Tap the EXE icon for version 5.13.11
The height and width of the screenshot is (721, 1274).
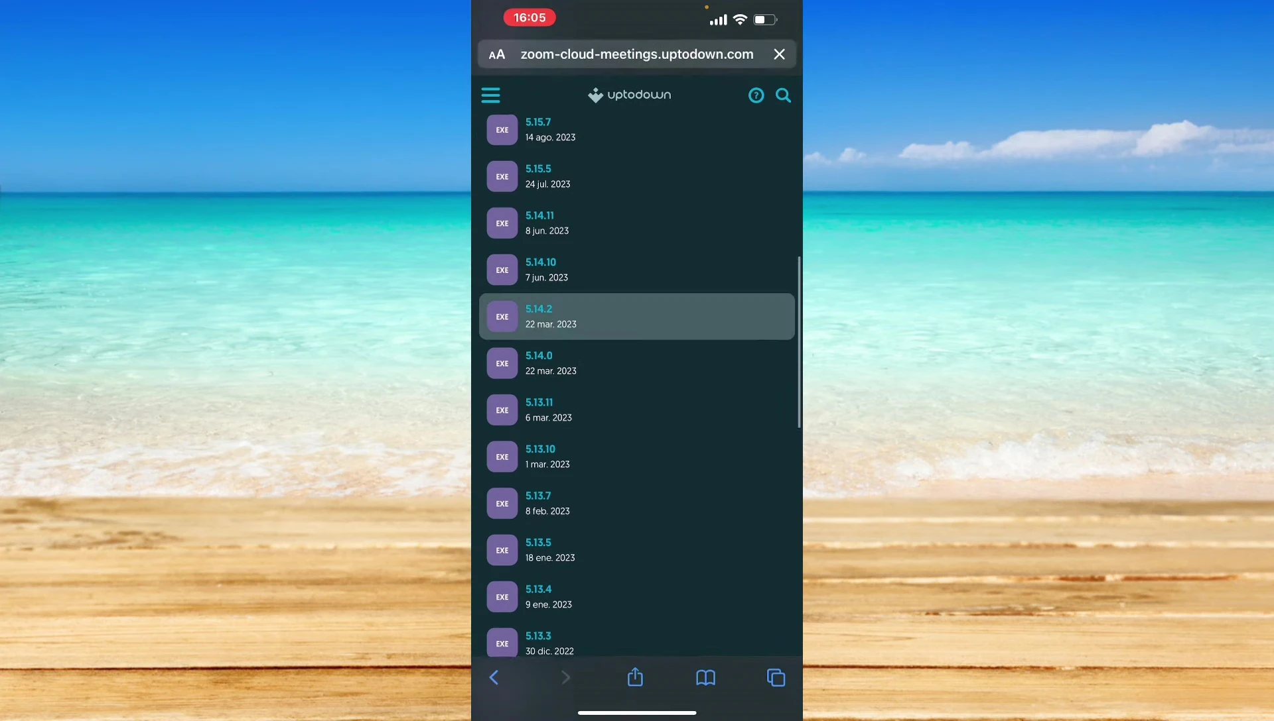502,410
